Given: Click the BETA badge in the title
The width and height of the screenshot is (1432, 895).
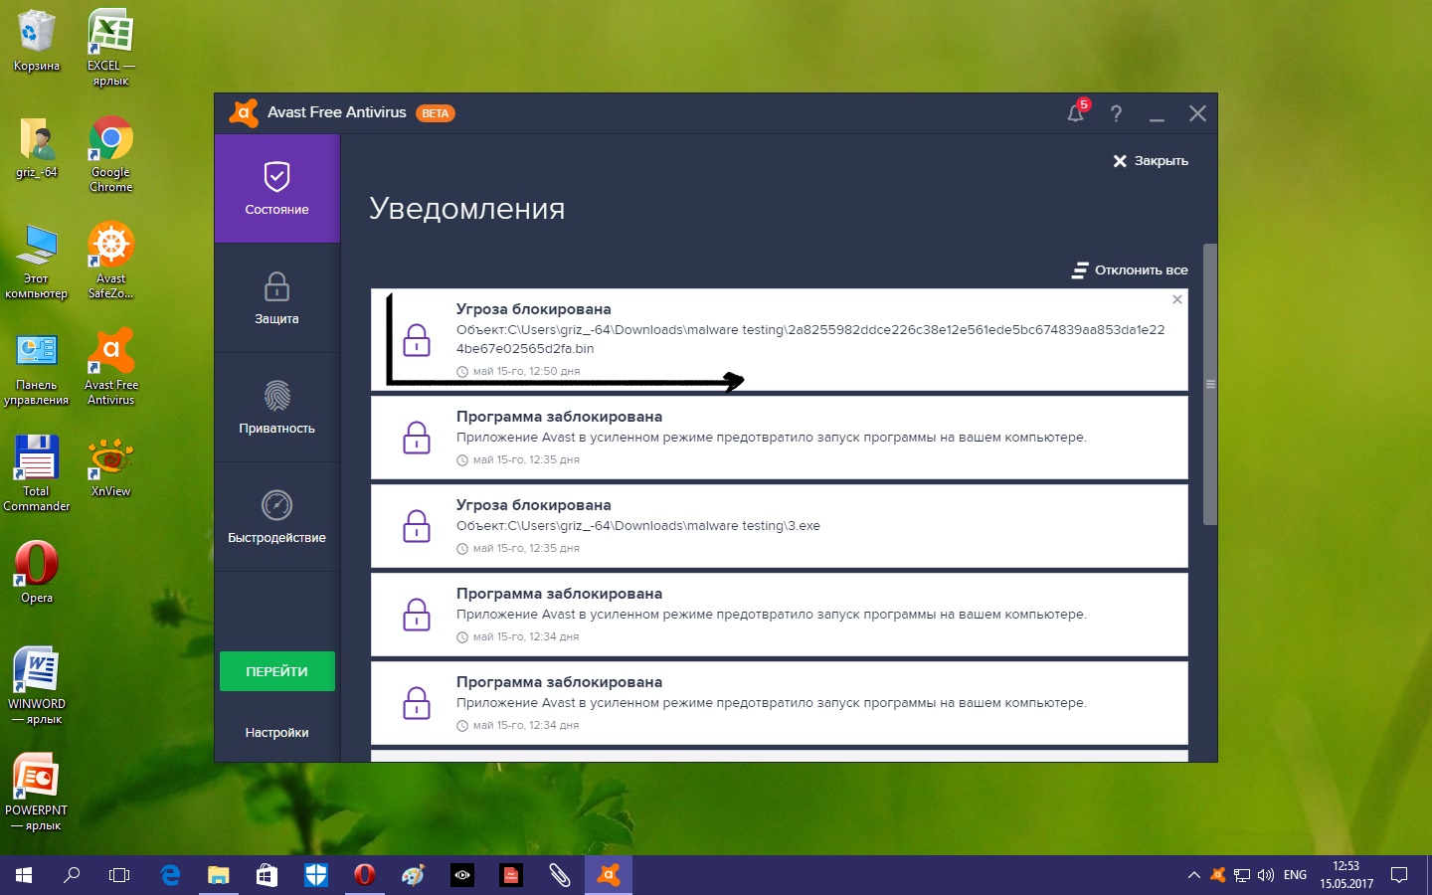Looking at the screenshot, I should (x=435, y=113).
